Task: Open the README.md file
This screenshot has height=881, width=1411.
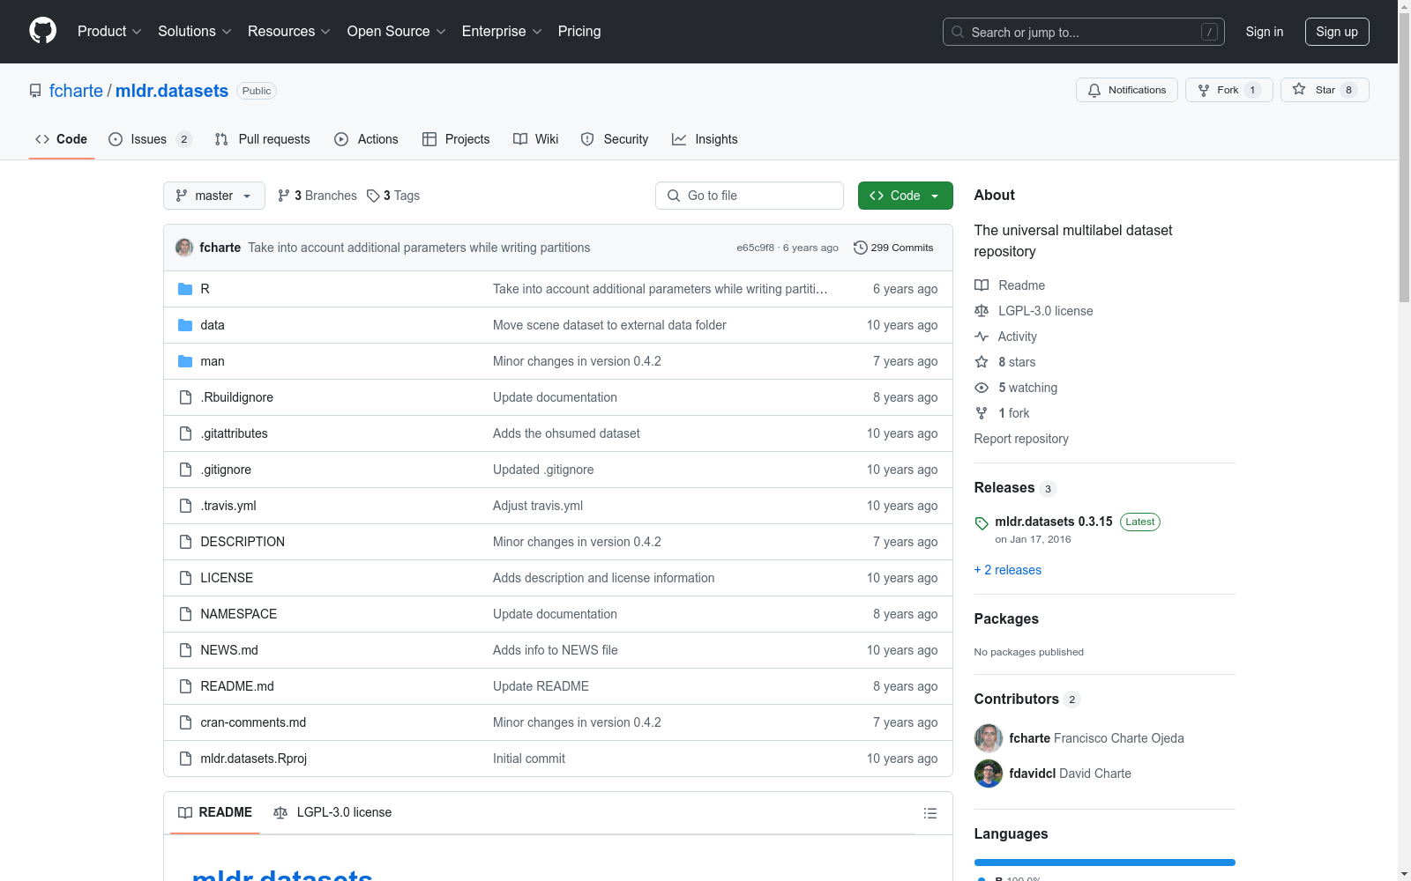Action: [237, 686]
